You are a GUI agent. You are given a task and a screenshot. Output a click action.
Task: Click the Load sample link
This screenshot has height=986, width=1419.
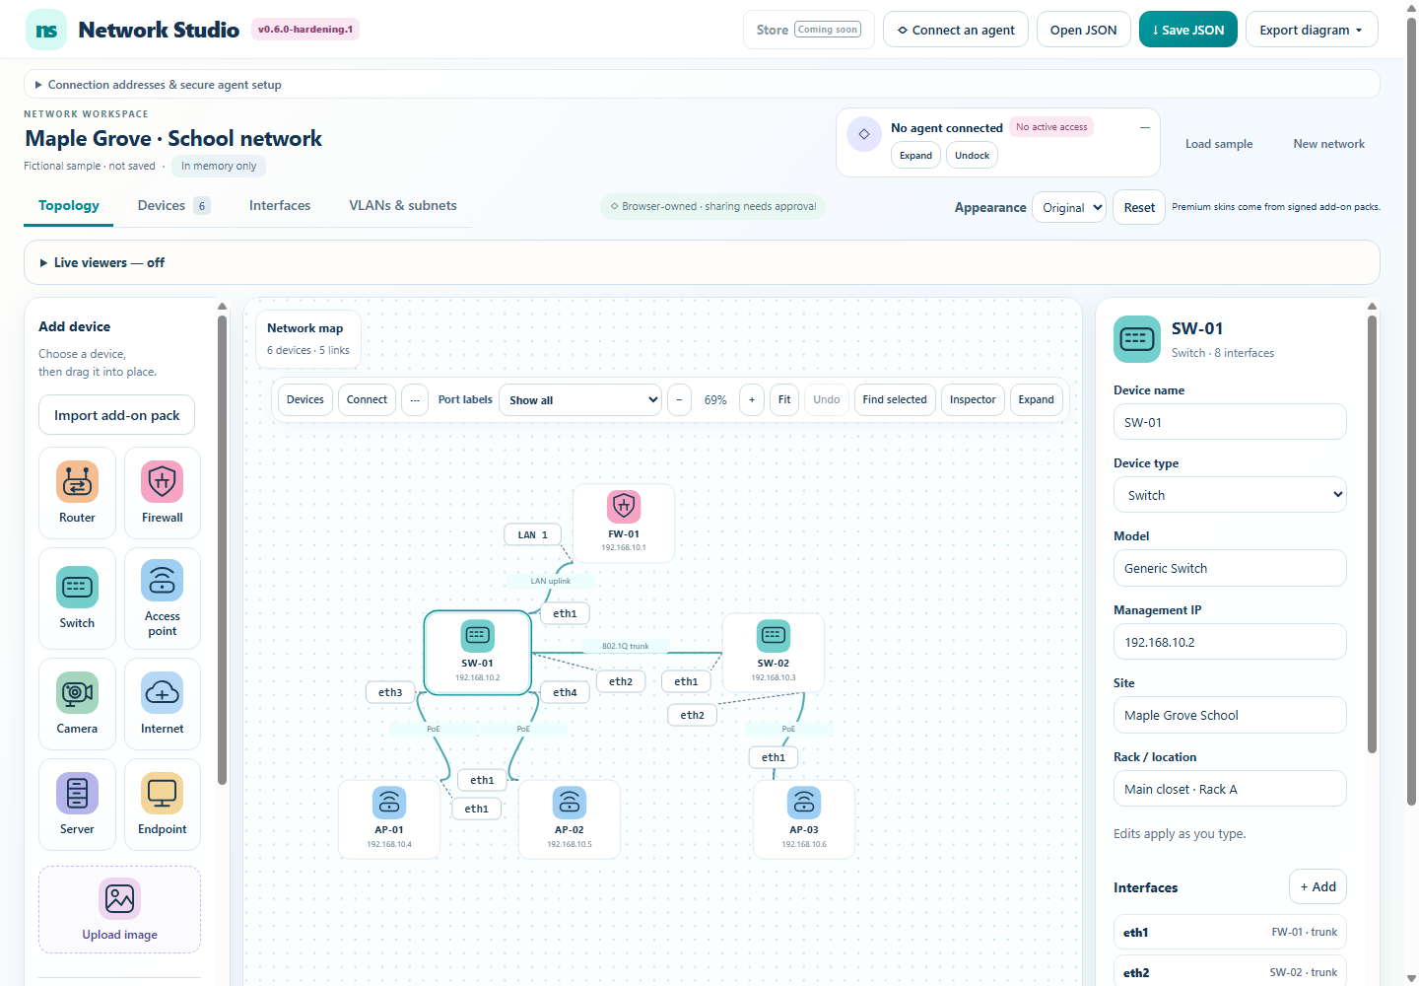(1219, 144)
